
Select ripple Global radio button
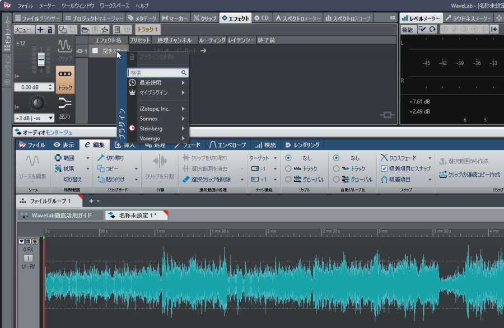coord(288,179)
